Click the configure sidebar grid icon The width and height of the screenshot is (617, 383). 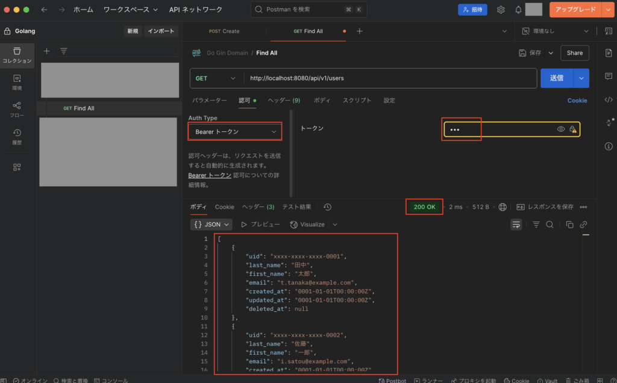pos(17,167)
